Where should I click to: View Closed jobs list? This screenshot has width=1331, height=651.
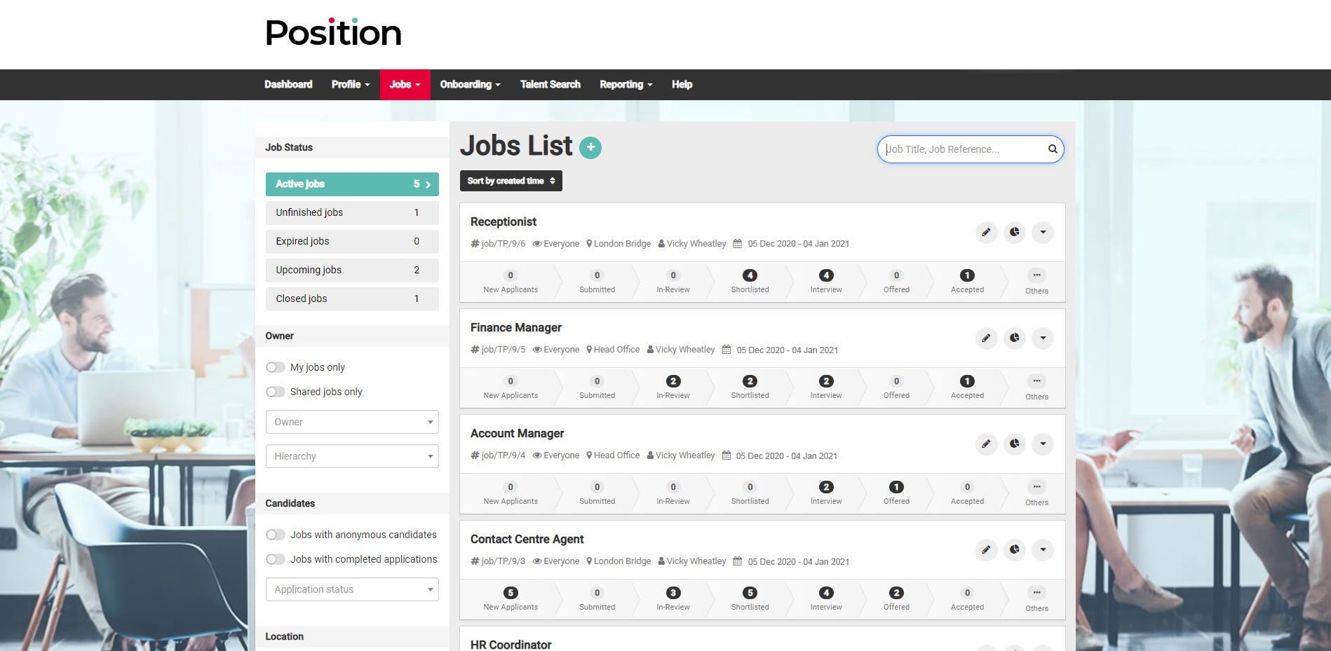351,299
